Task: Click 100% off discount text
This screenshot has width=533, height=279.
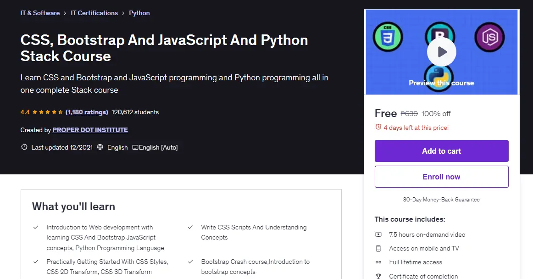Action: [x=436, y=114]
